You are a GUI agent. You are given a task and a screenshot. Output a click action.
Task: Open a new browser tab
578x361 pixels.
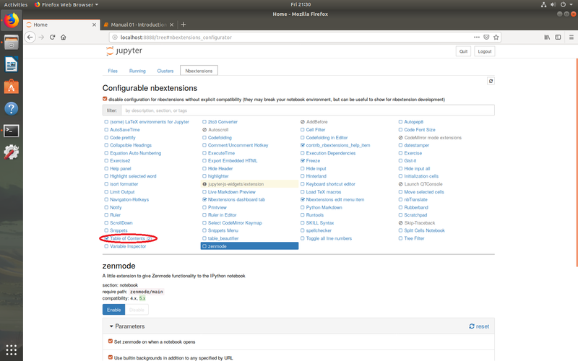pyautogui.click(x=184, y=25)
